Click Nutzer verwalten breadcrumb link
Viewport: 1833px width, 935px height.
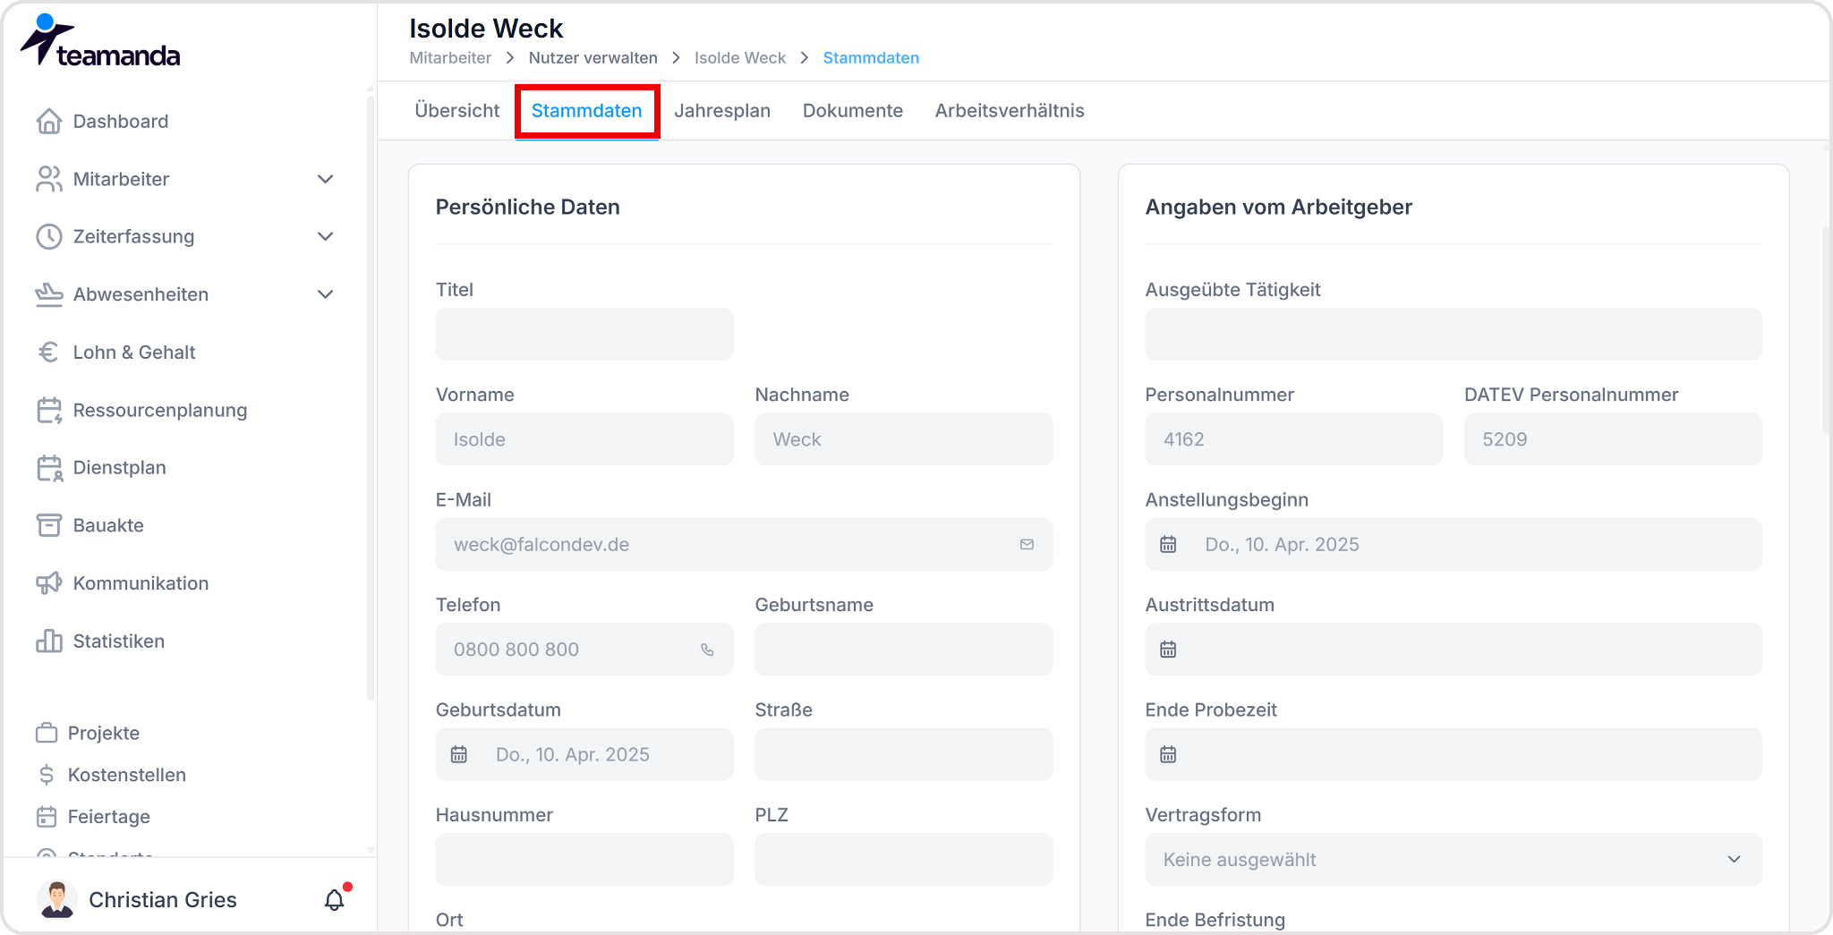(x=593, y=57)
